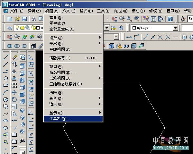Click the Zoom Realtime icon in standard toolbar
This screenshot has height=154, width=193.
[122, 19]
